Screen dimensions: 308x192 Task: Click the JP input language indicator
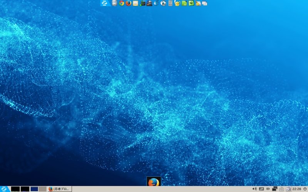pyautogui.click(x=261, y=189)
